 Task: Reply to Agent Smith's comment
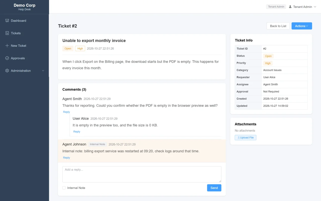click(x=66, y=112)
